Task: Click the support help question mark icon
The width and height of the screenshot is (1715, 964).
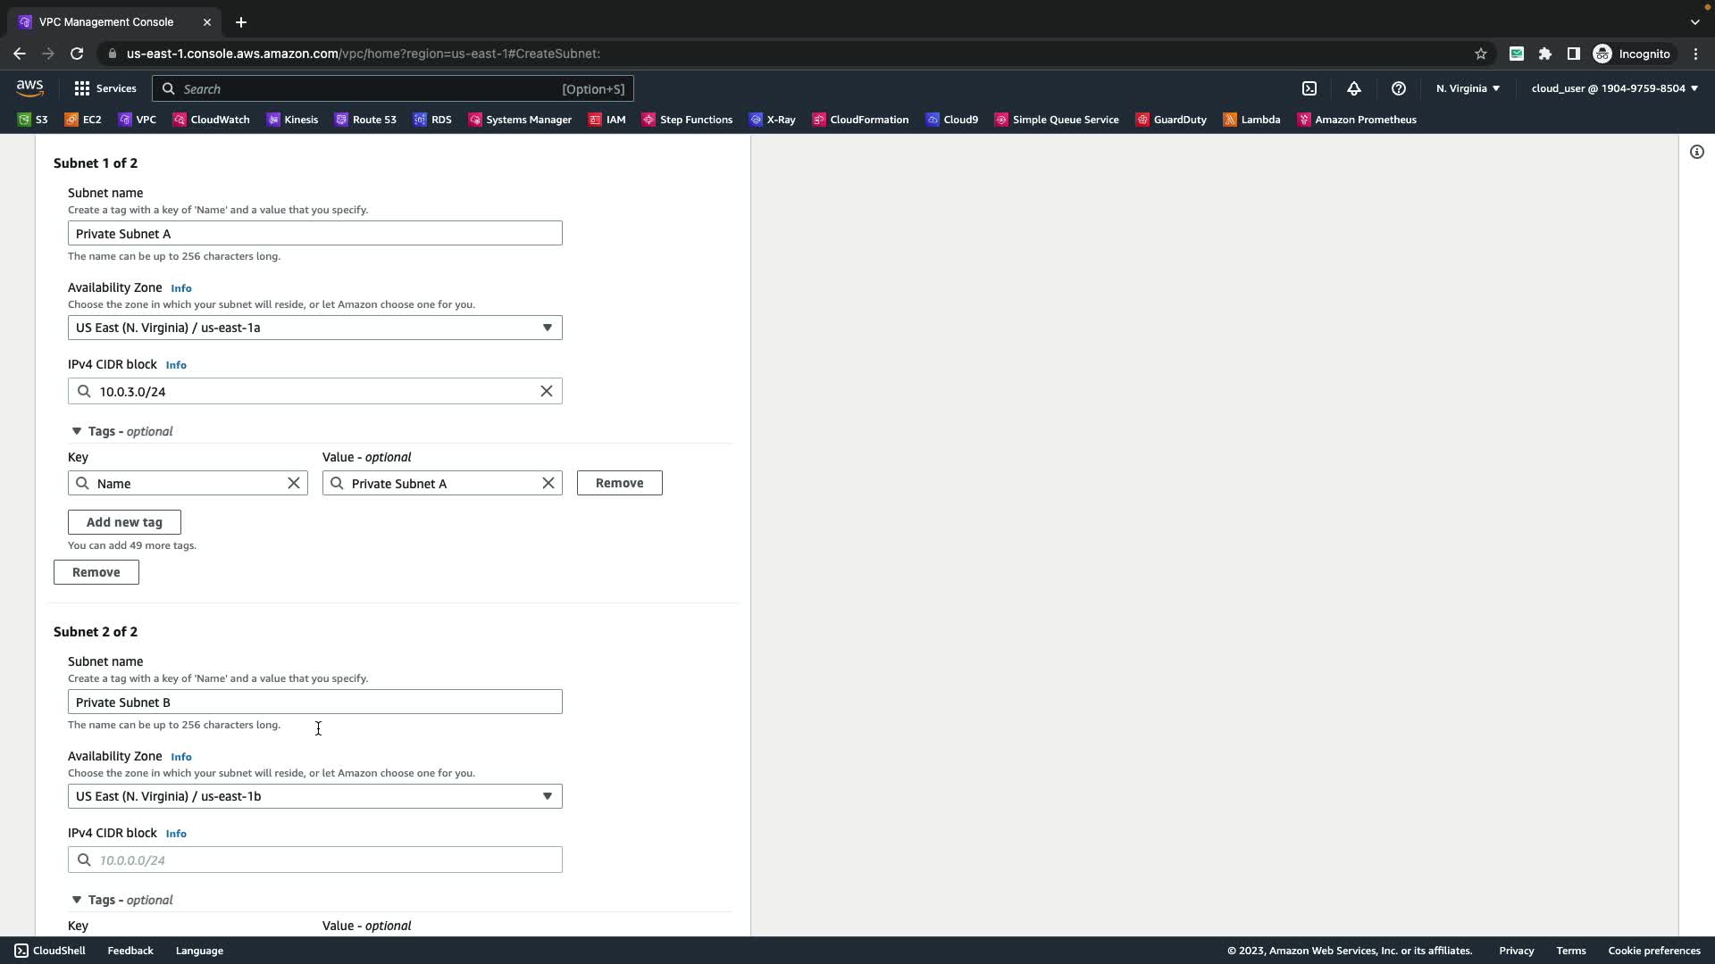Action: point(1399,88)
